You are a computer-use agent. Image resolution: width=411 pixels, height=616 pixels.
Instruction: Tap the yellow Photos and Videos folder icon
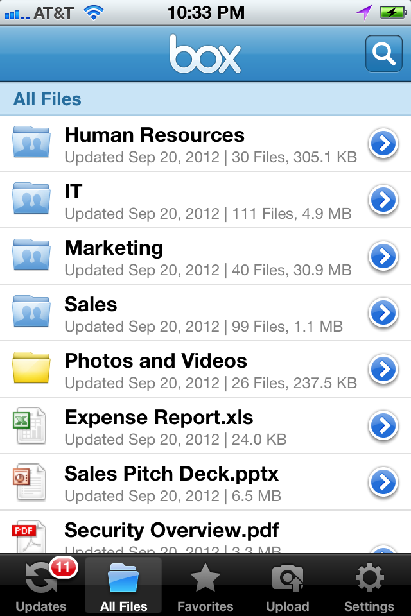pos(31,369)
